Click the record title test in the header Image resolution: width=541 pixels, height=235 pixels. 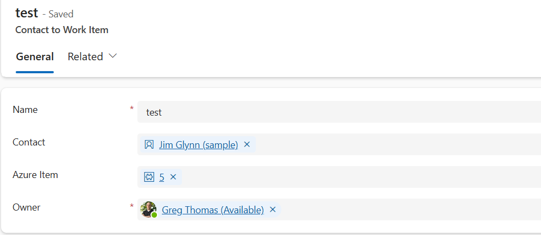pos(27,13)
